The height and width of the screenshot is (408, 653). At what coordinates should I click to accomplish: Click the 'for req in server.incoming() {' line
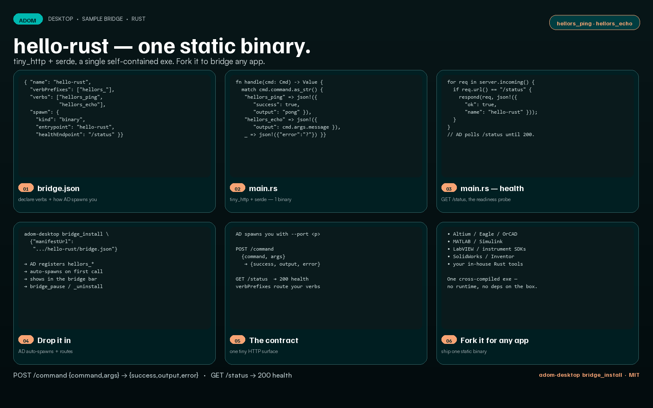(491, 82)
